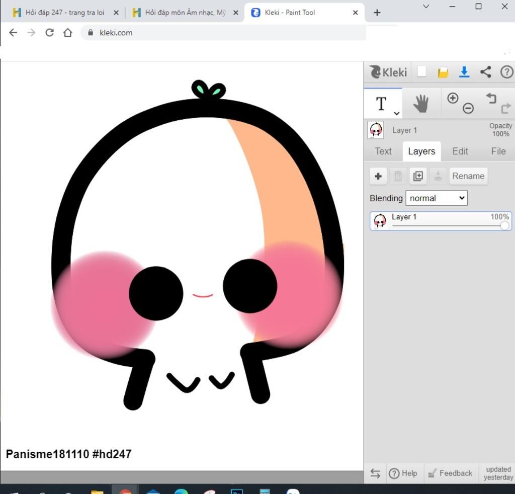
Task: Open a new browser tab
Action: click(x=377, y=13)
